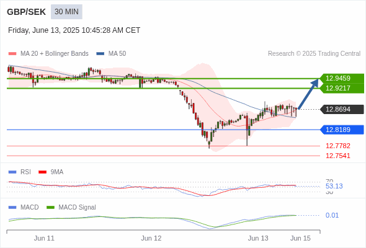The height and width of the screenshot is (248, 366).
Task: Click the Jun 11 date axis label
Action: pos(44,238)
